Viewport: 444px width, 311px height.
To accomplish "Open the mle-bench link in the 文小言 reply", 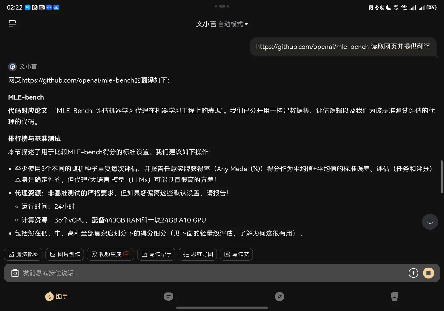I will pos(78,80).
